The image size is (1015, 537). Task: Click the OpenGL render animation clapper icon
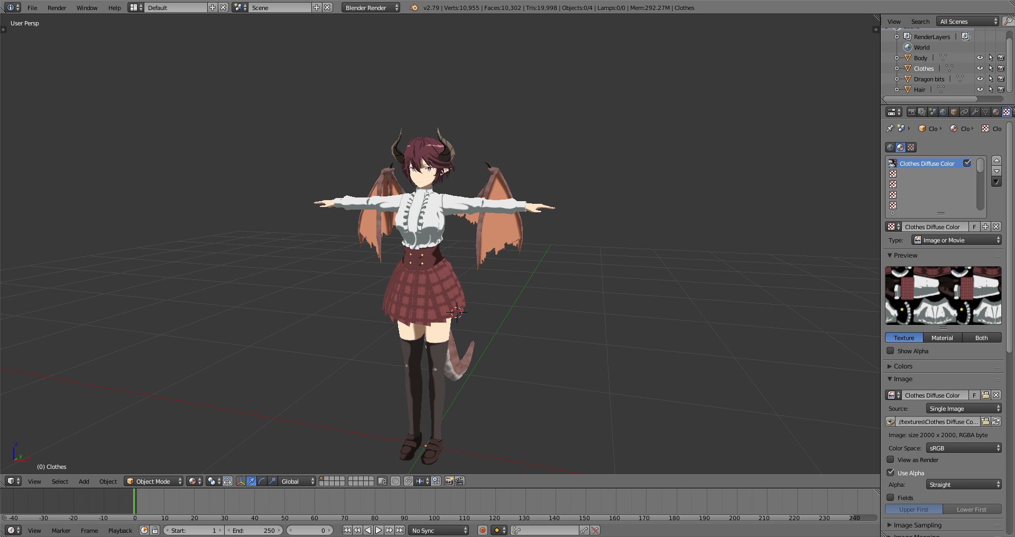click(x=460, y=481)
